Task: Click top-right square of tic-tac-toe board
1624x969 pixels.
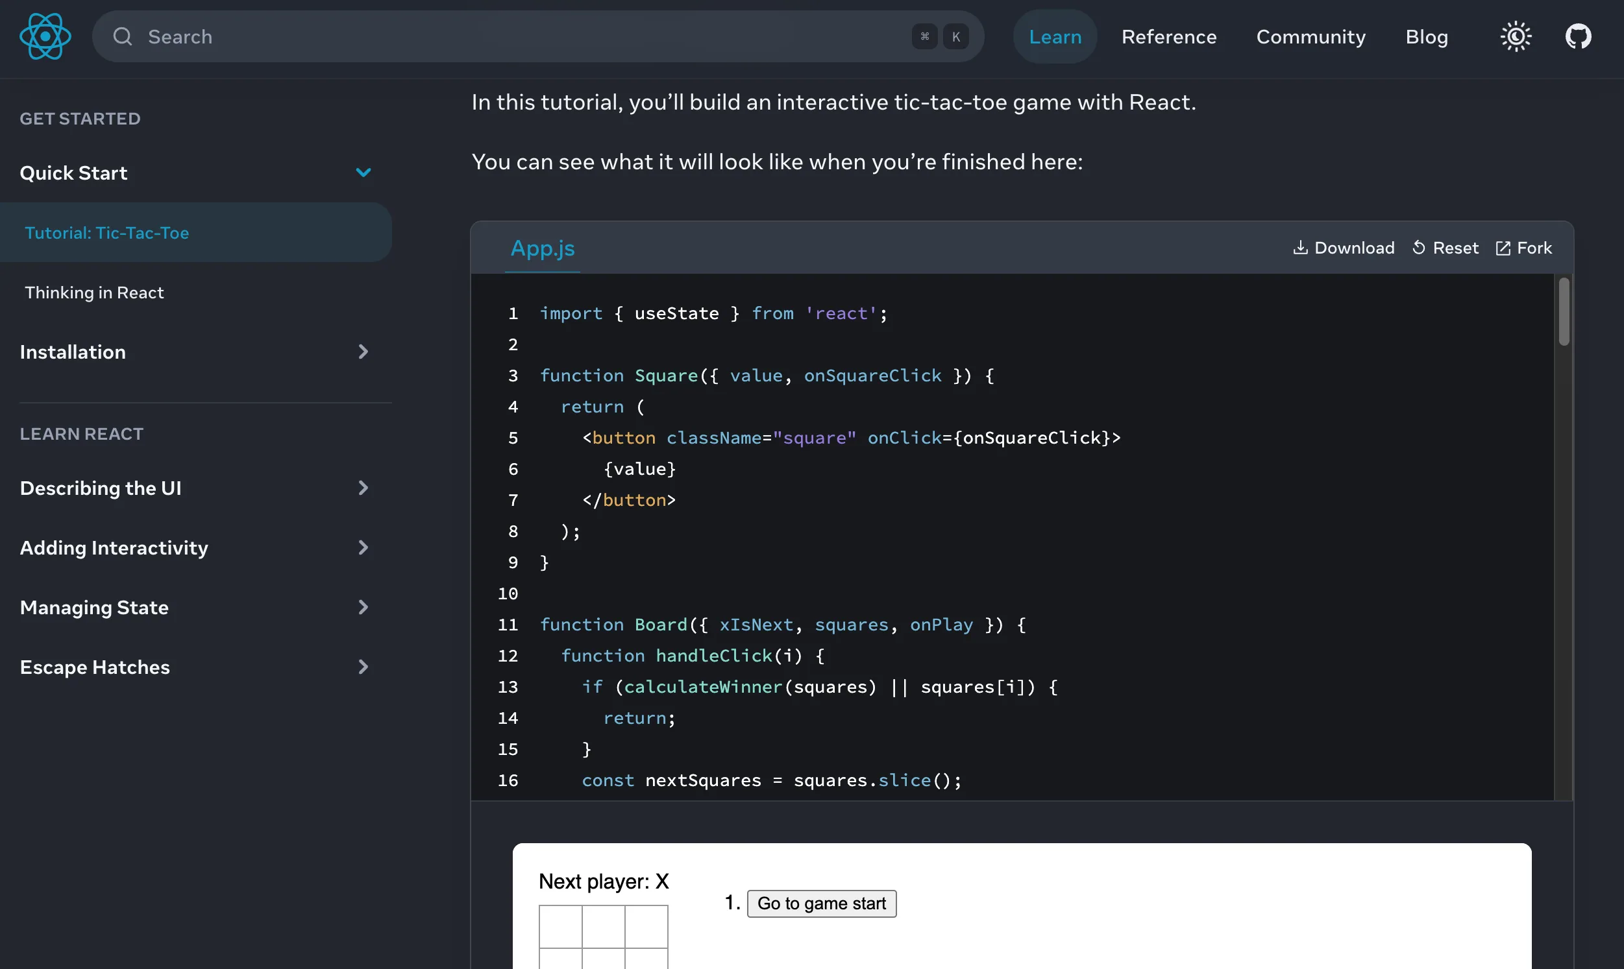Action: coord(646,926)
